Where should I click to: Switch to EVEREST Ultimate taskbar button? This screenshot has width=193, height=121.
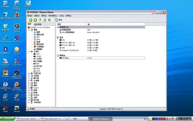(x=100, y=119)
